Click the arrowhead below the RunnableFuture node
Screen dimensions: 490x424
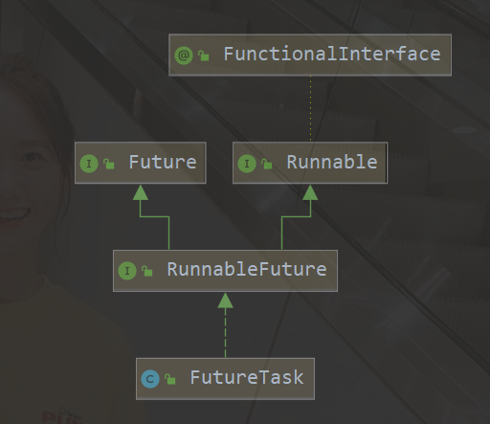coord(225,301)
